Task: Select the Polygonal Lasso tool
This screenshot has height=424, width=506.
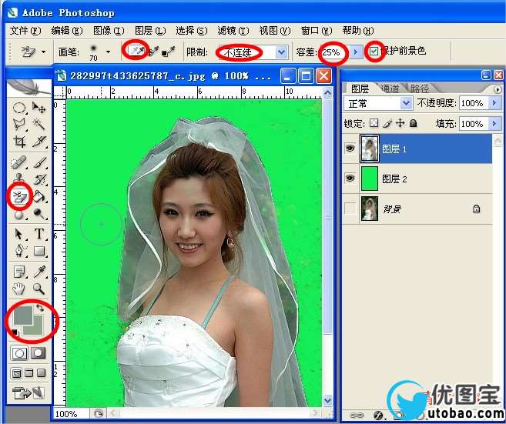Action: tap(19, 124)
